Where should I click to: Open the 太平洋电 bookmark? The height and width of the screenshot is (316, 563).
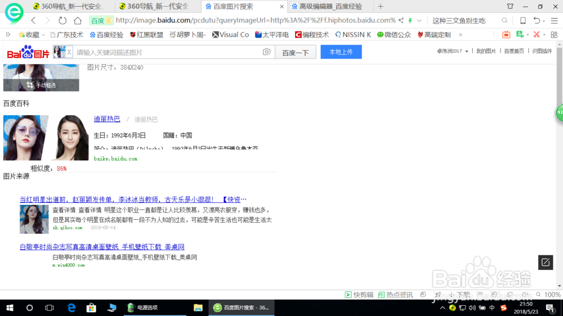pos(272,34)
